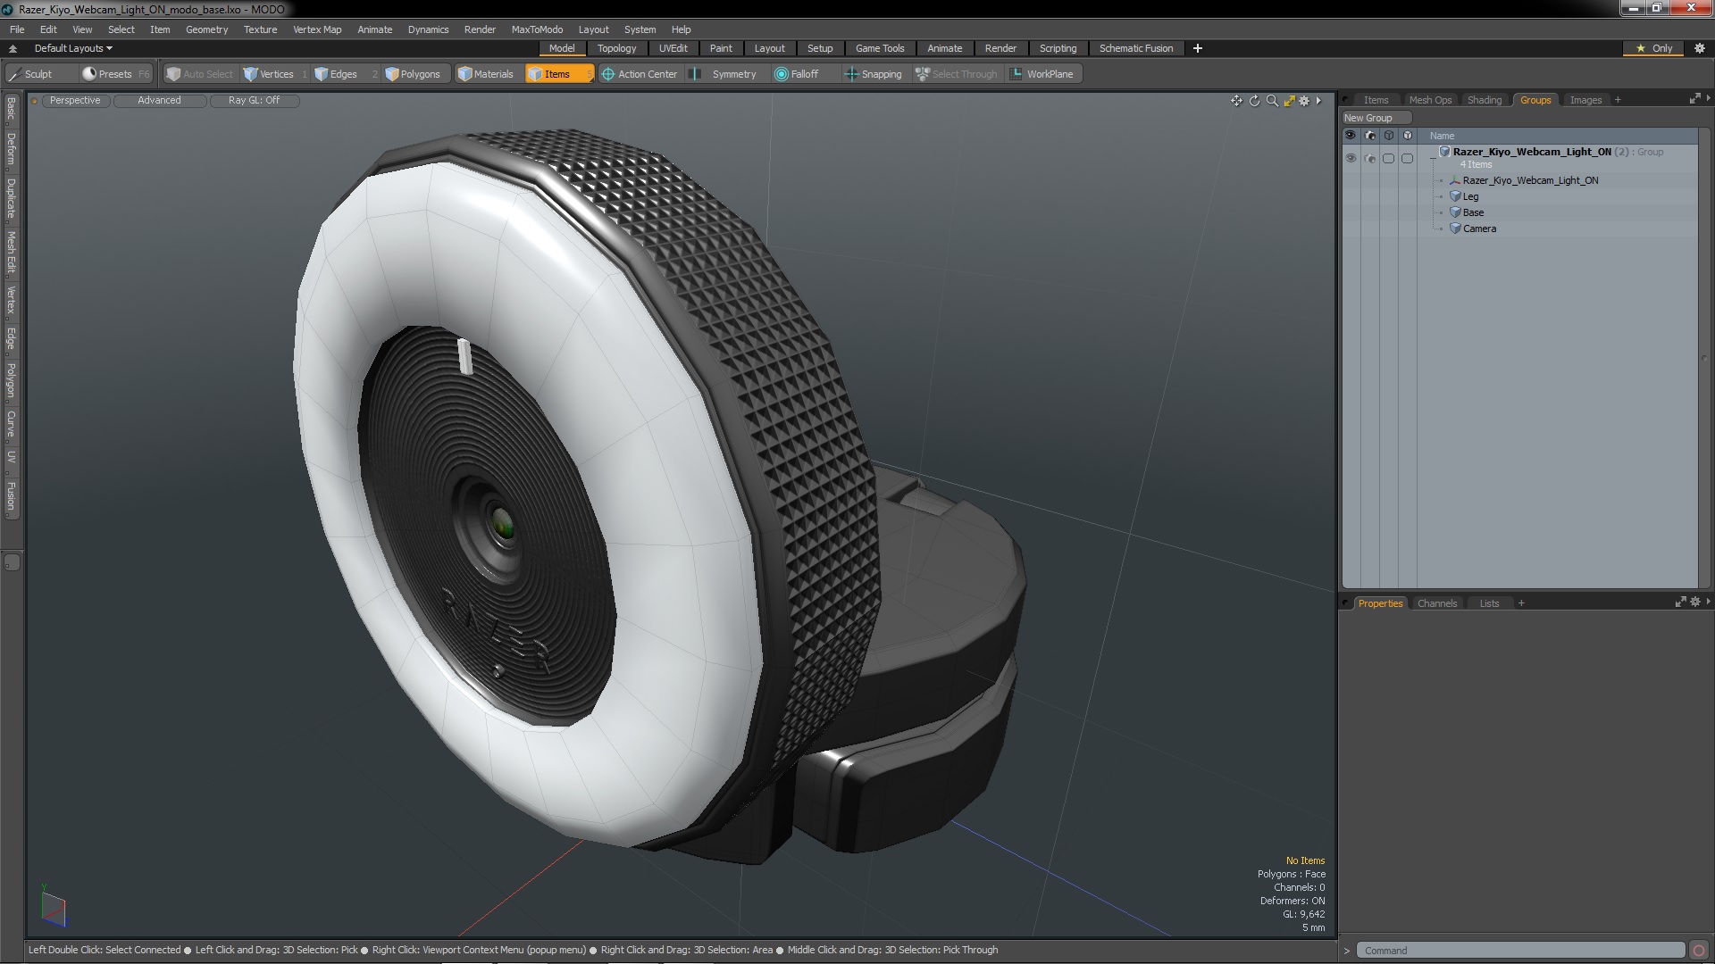Image resolution: width=1715 pixels, height=964 pixels.
Task: Toggle Auto Select
Action: coord(199,74)
